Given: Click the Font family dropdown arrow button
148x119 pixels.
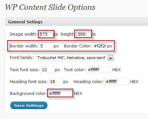Looking at the screenshot, I should [110, 58].
